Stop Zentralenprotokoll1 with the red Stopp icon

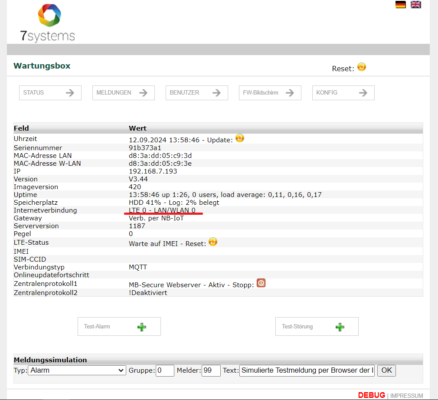(261, 283)
